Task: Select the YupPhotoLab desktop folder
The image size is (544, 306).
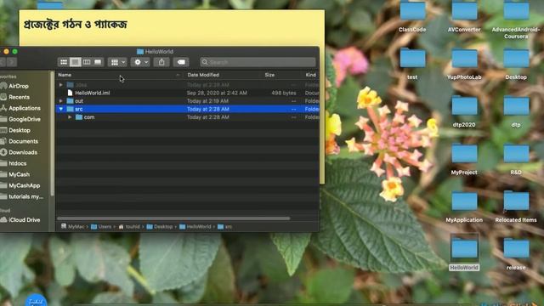Action: pos(464,64)
